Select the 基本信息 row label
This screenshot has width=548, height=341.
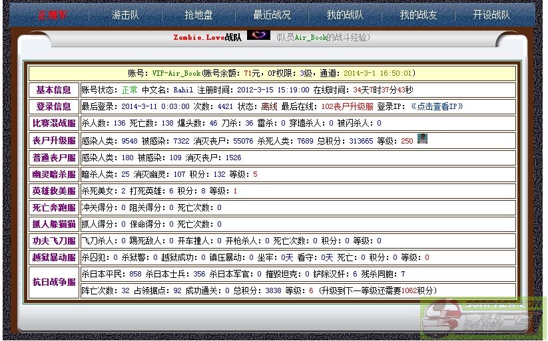(53, 90)
